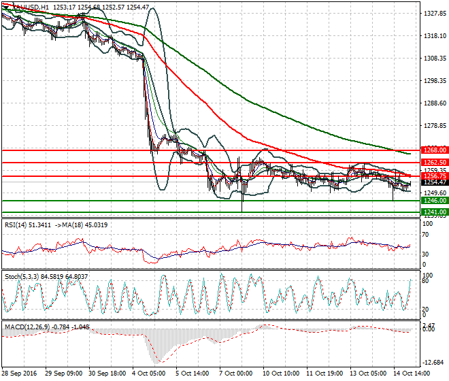Click the 1308.35 price axis value

[435, 58]
